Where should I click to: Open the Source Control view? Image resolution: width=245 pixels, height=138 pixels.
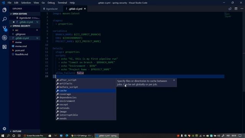tap(5, 28)
